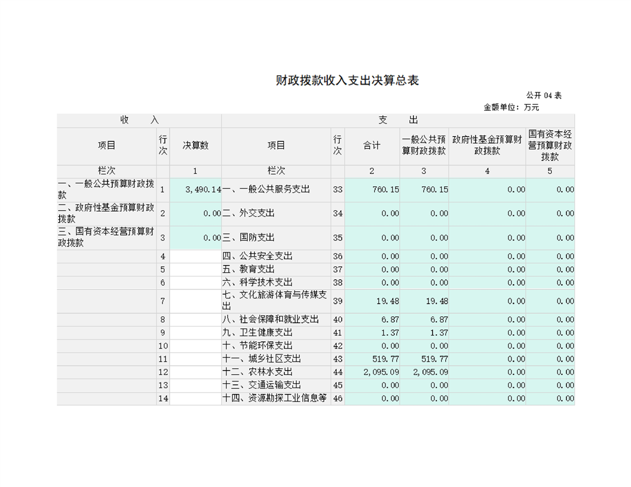Click the 国有资本经营预算财政拨款 column header

[550, 146]
